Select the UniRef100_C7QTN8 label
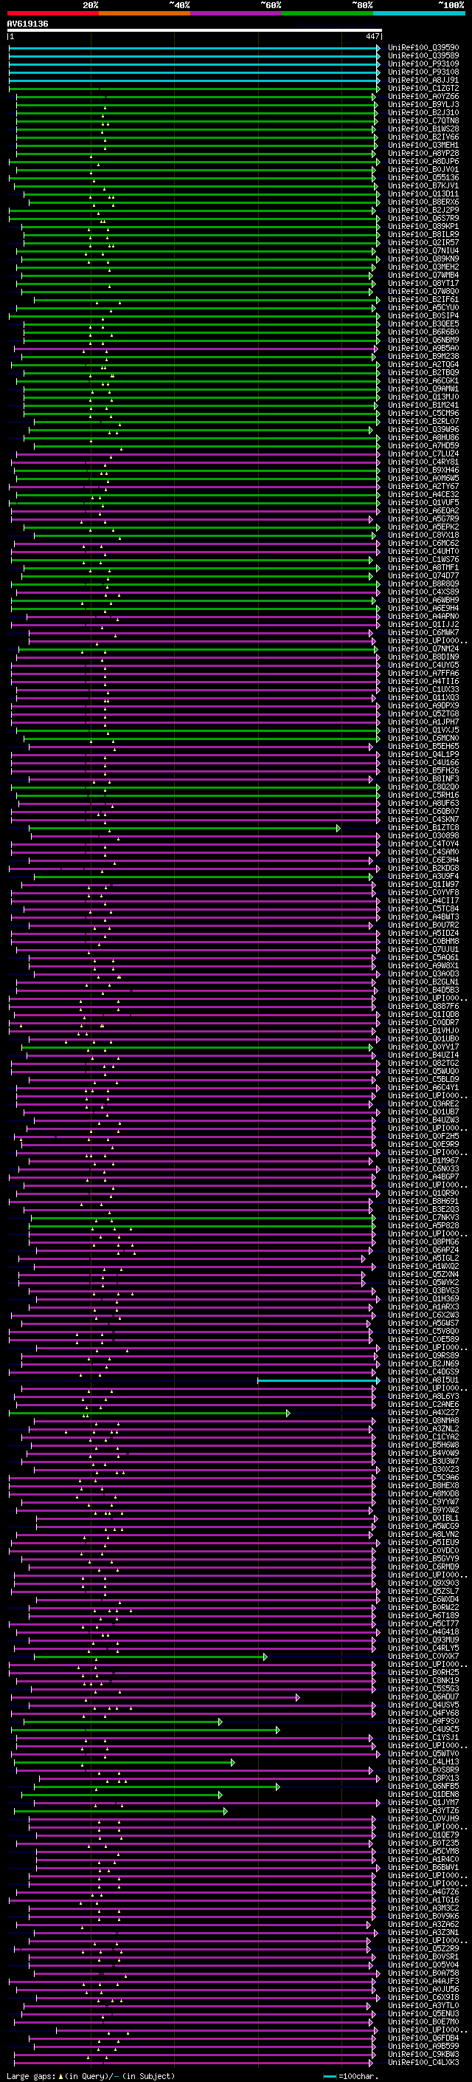Image resolution: width=472 pixels, height=2082 pixels. point(423,120)
